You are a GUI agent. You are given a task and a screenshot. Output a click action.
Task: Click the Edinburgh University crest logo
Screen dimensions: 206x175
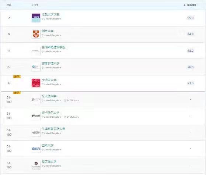(x=36, y=165)
